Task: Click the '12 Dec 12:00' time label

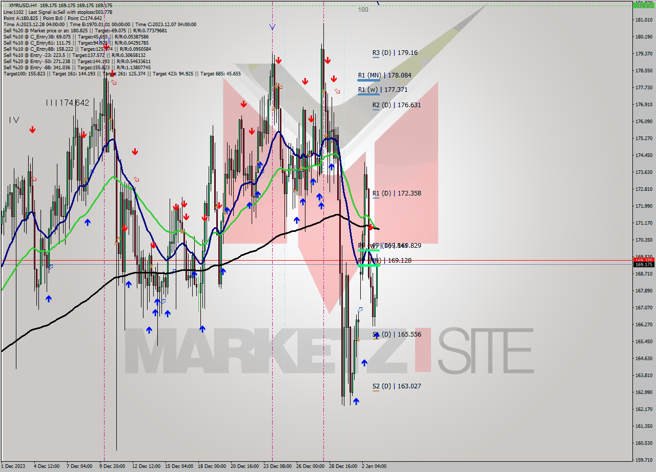Action: 146,466
